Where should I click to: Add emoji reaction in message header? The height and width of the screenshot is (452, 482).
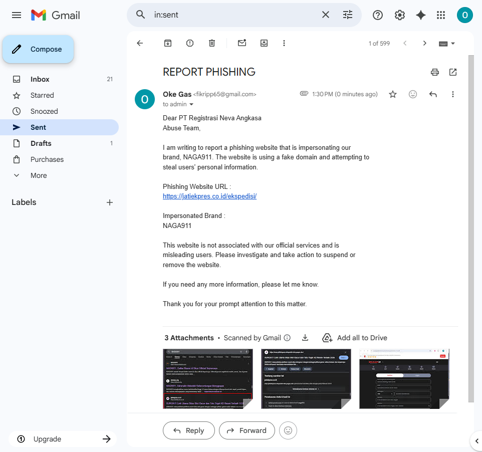click(x=412, y=94)
